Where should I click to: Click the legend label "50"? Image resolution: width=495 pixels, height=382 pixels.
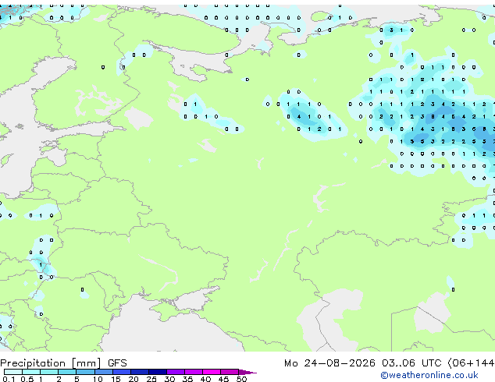(x=241, y=379)
